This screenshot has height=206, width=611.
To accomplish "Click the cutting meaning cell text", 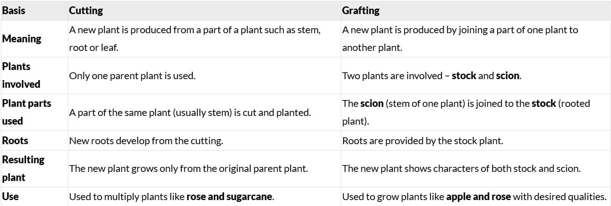I will (195, 39).
